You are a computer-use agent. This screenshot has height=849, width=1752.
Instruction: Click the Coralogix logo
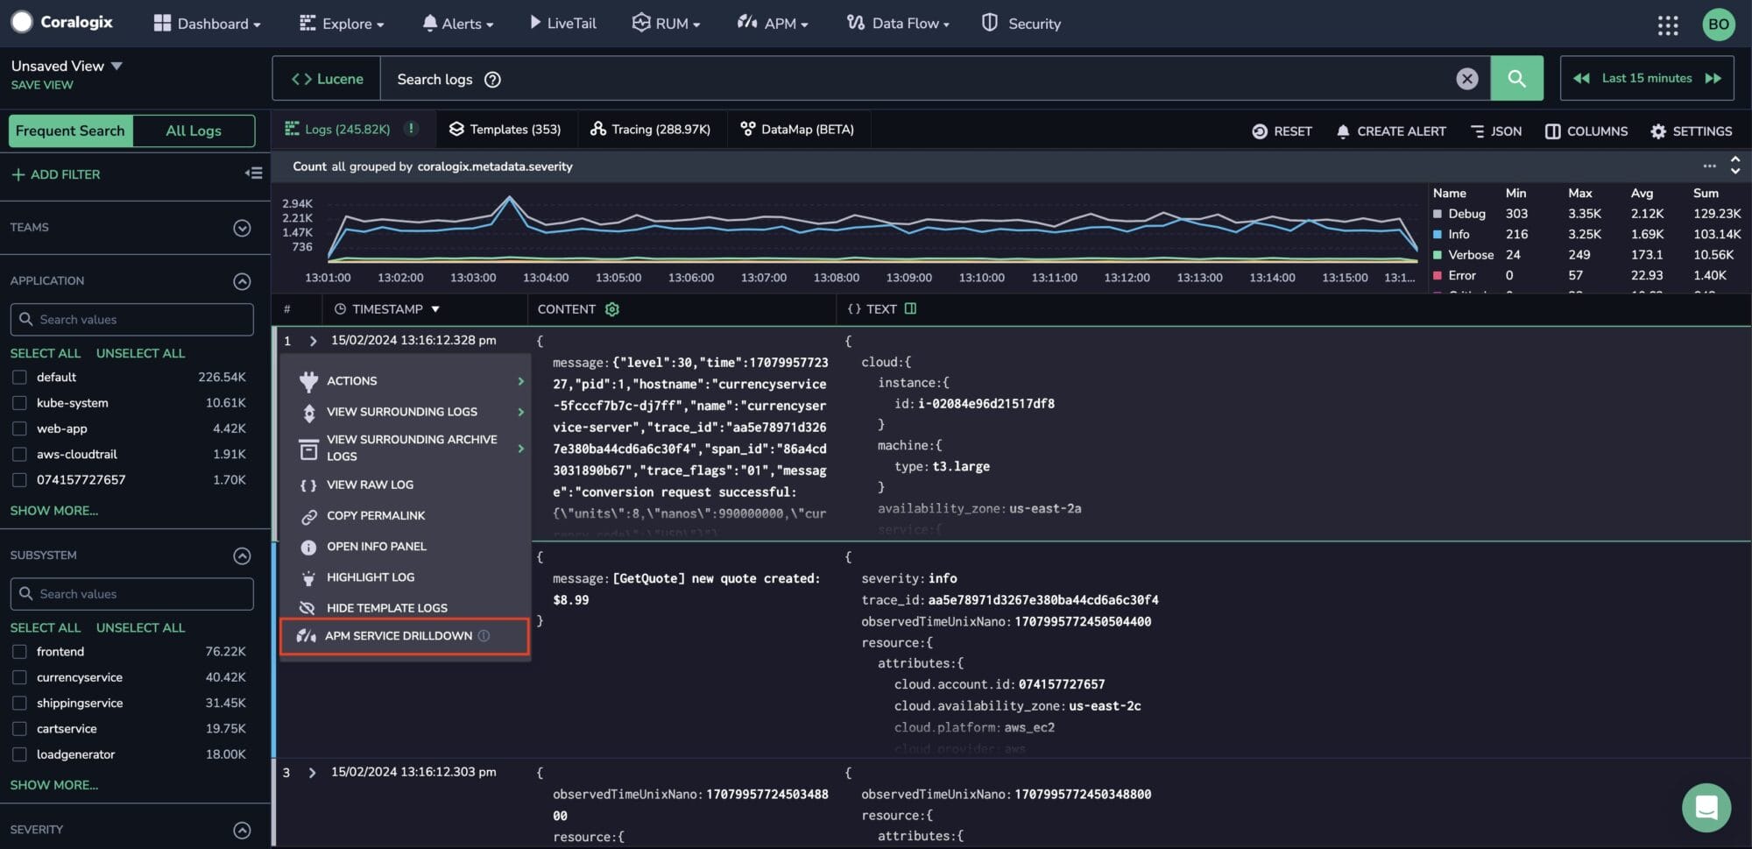click(x=63, y=23)
